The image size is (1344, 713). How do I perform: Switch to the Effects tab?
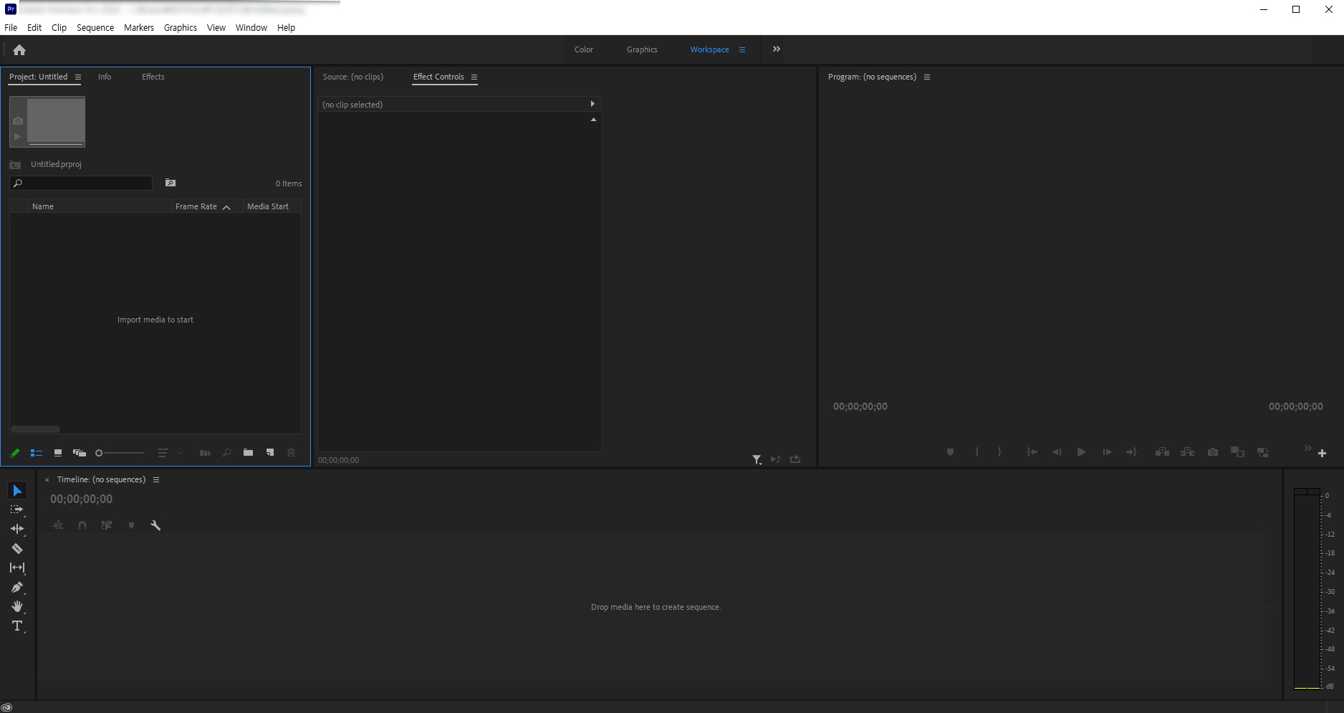click(x=153, y=77)
